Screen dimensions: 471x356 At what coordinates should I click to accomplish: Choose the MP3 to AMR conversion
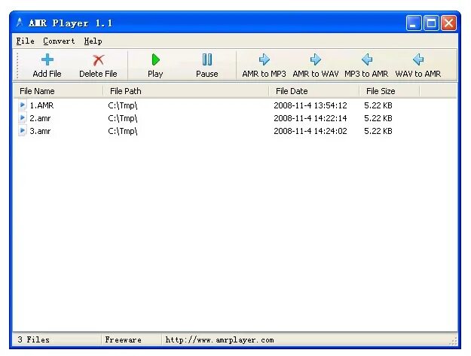click(366, 65)
